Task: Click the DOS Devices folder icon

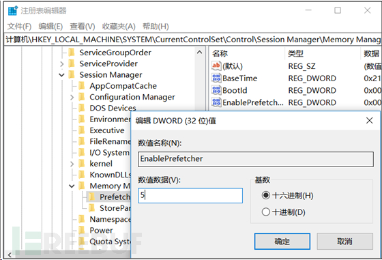Action: (82, 108)
